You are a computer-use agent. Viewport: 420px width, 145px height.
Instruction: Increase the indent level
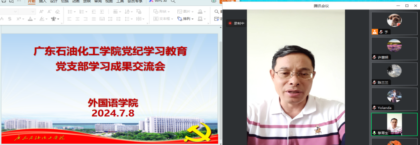pyautogui.click(x=102, y=12)
